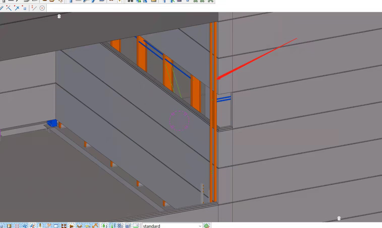Screen dimensions: 382x228
Task: Click the select objects in assemblies icon
Action: point(128,226)
